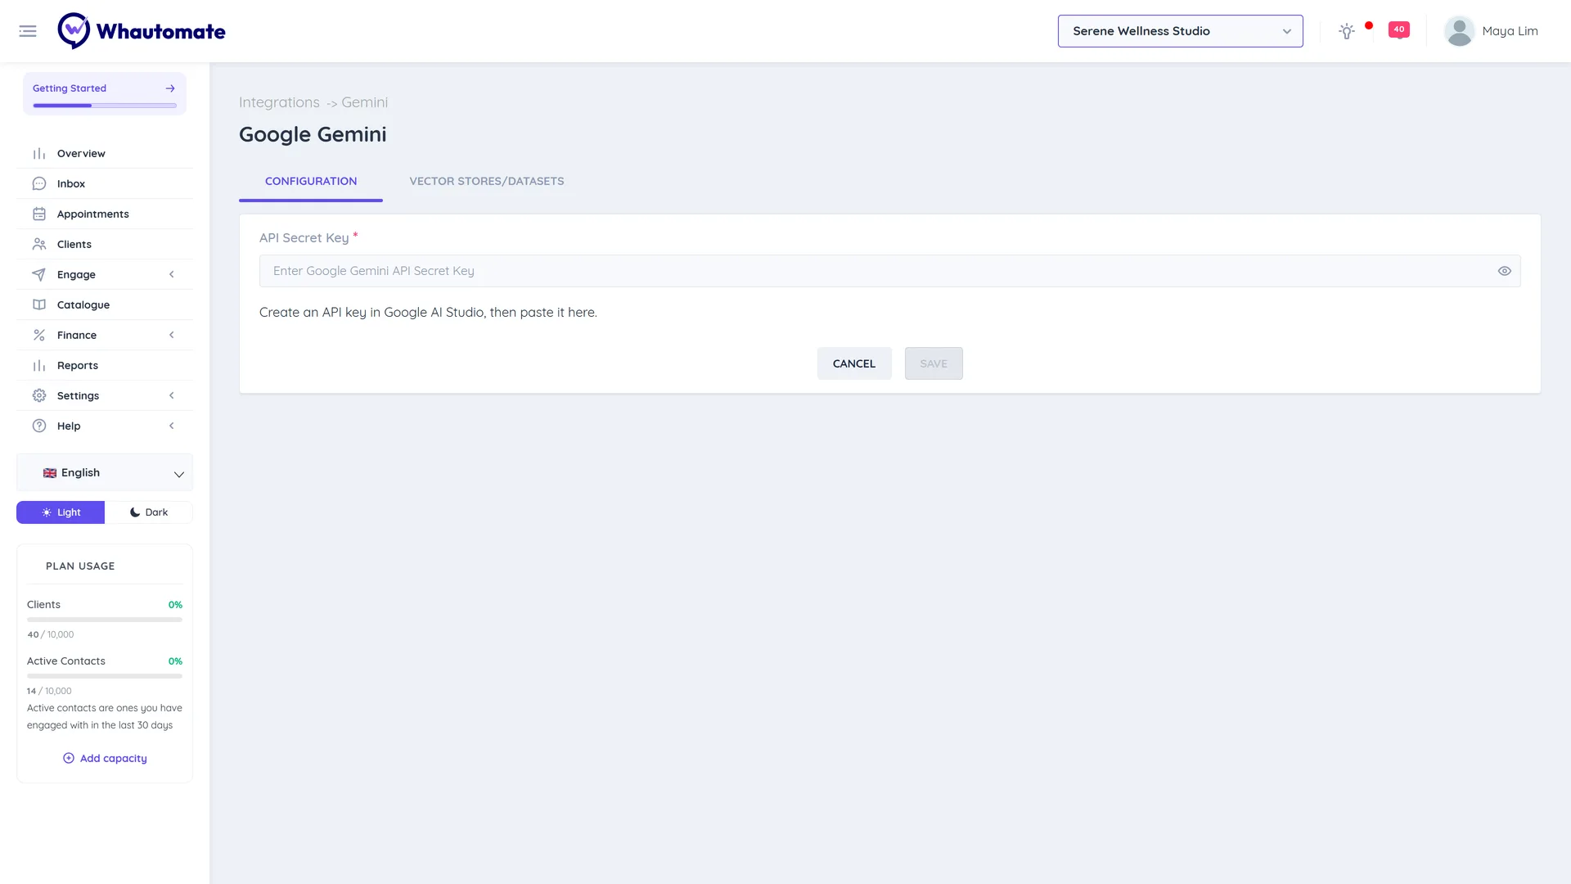Screen dimensions: 1571x884
Task: Open Appointments from the sidebar
Action: click(105, 214)
